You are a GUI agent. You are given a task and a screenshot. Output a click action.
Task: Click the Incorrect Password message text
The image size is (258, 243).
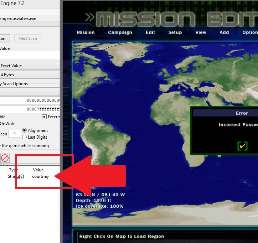(238, 125)
